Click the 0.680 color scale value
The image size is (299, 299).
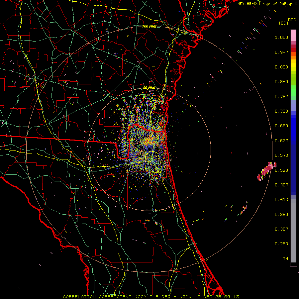[x=281, y=126]
